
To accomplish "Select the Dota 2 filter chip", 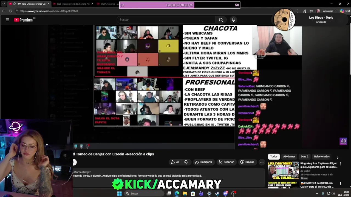I will pyautogui.click(x=305, y=157).
